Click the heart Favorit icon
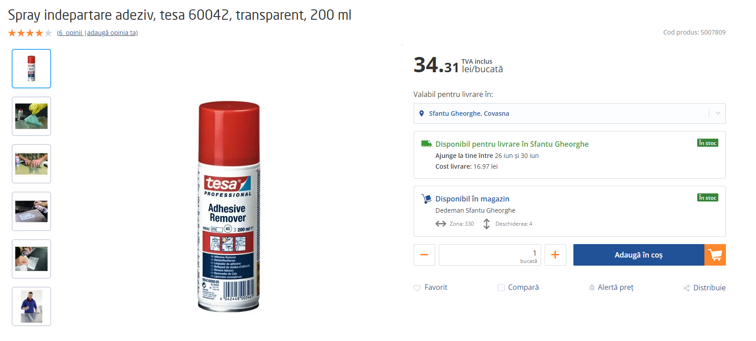The image size is (756, 341). point(417,288)
